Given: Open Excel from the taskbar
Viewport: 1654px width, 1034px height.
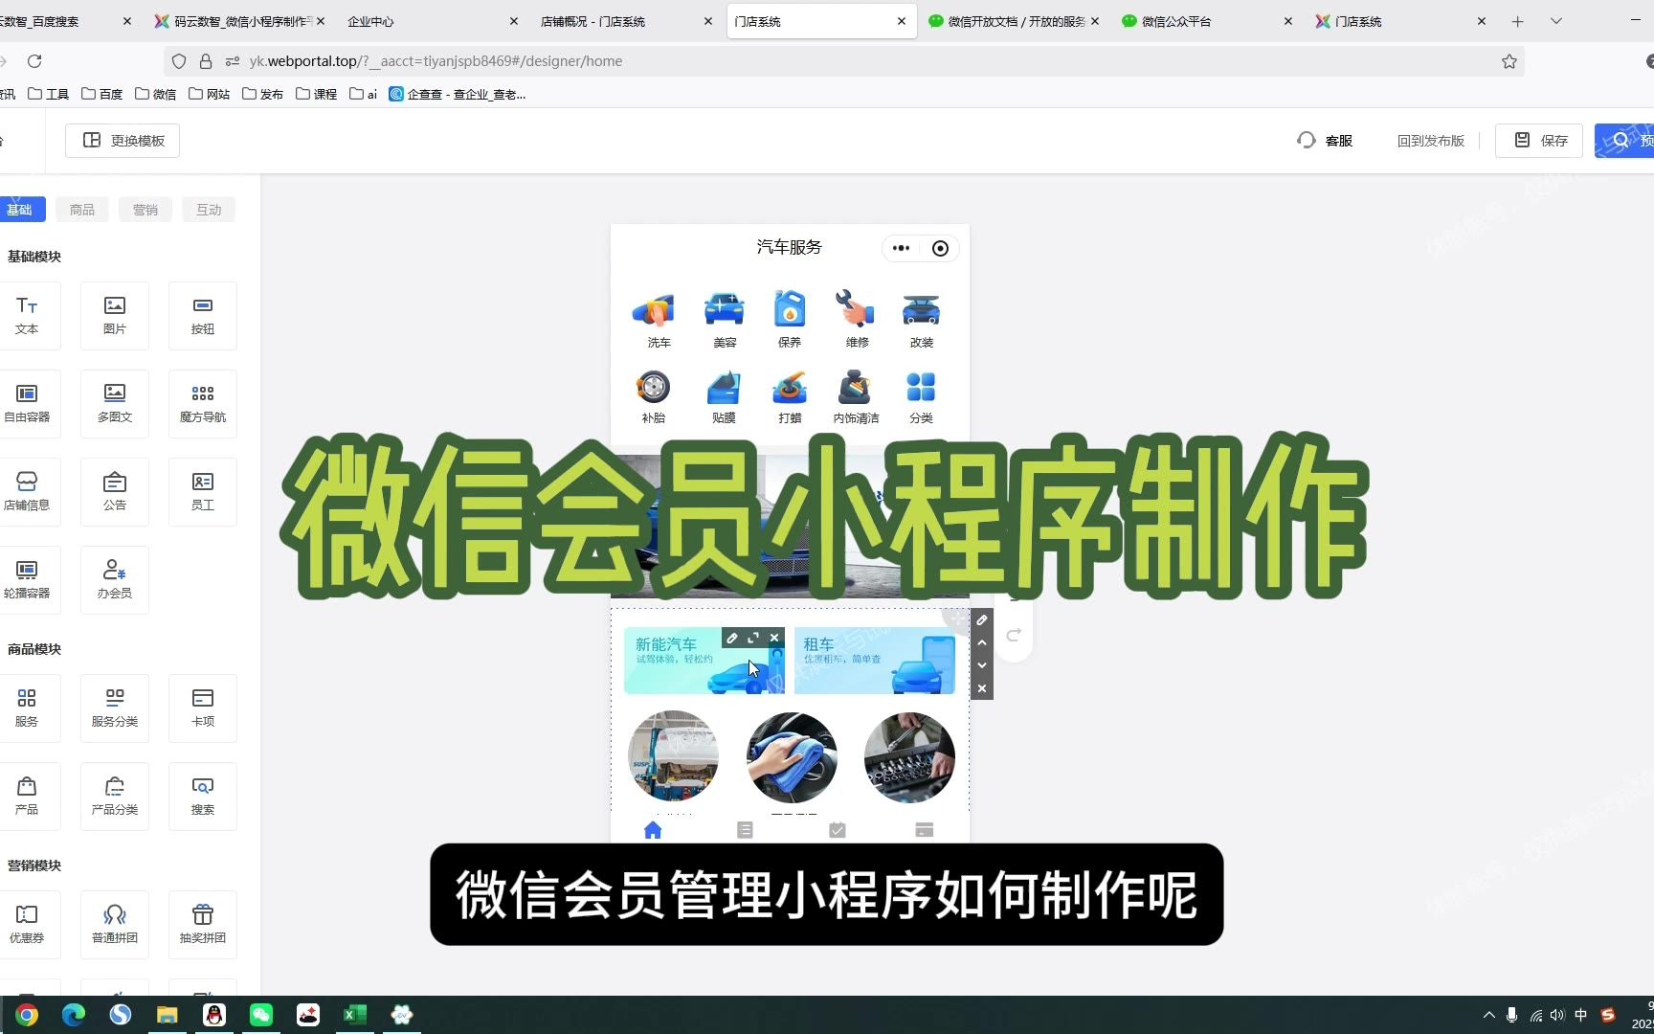Looking at the screenshot, I should tap(355, 1015).
